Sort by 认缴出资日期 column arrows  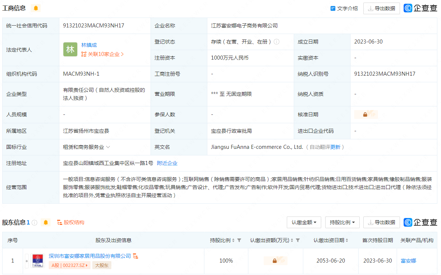tap(346, 240)
